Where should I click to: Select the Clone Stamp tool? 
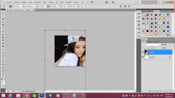pos(3,37)
